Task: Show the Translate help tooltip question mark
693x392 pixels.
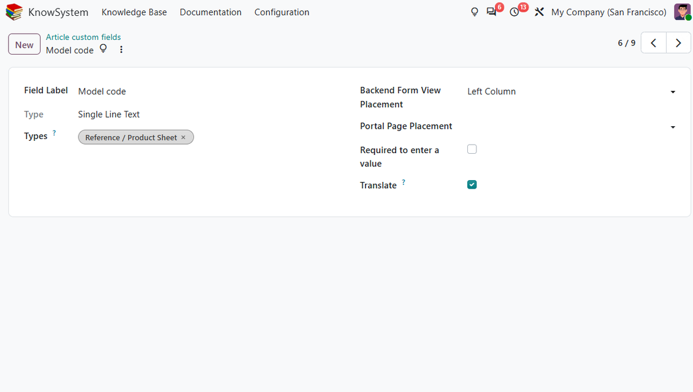Action: (404, 182)
